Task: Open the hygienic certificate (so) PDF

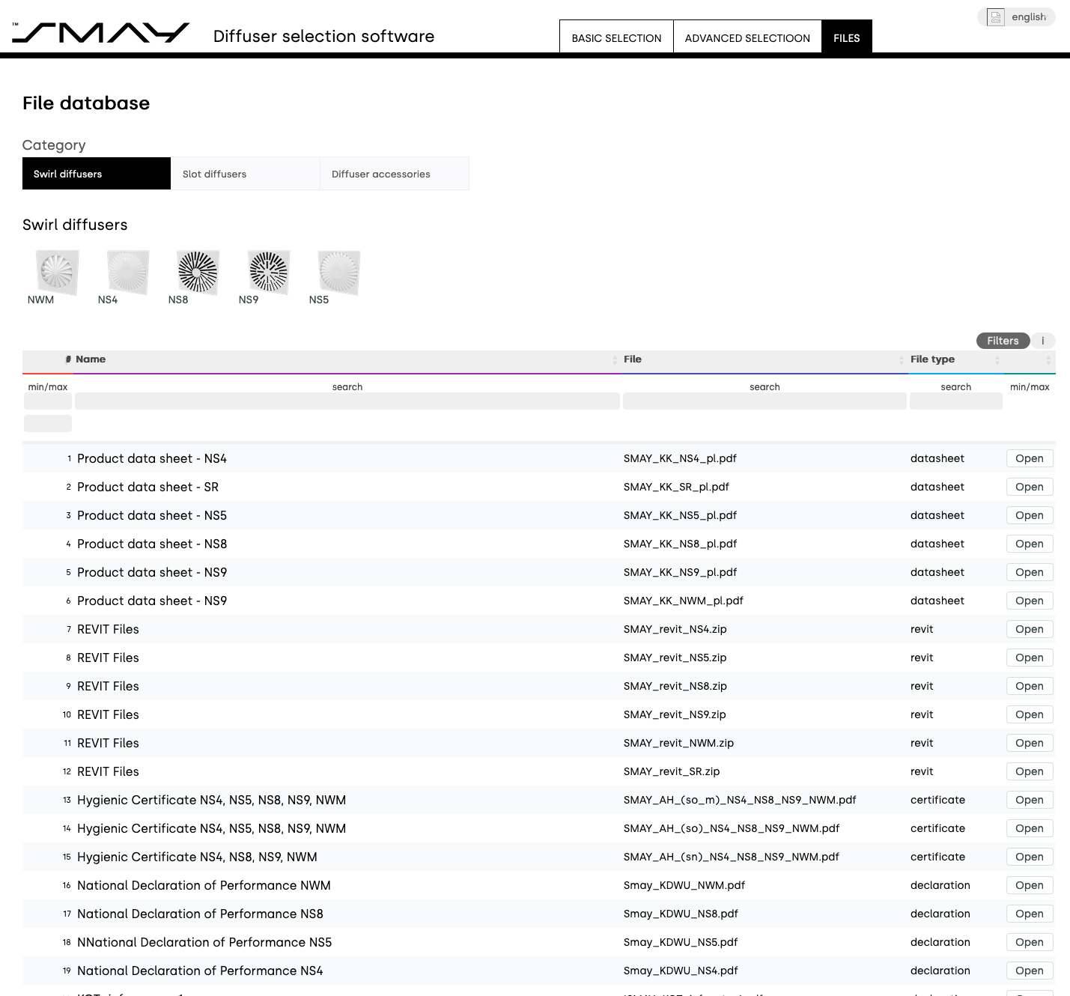Action: point(1030,828)
